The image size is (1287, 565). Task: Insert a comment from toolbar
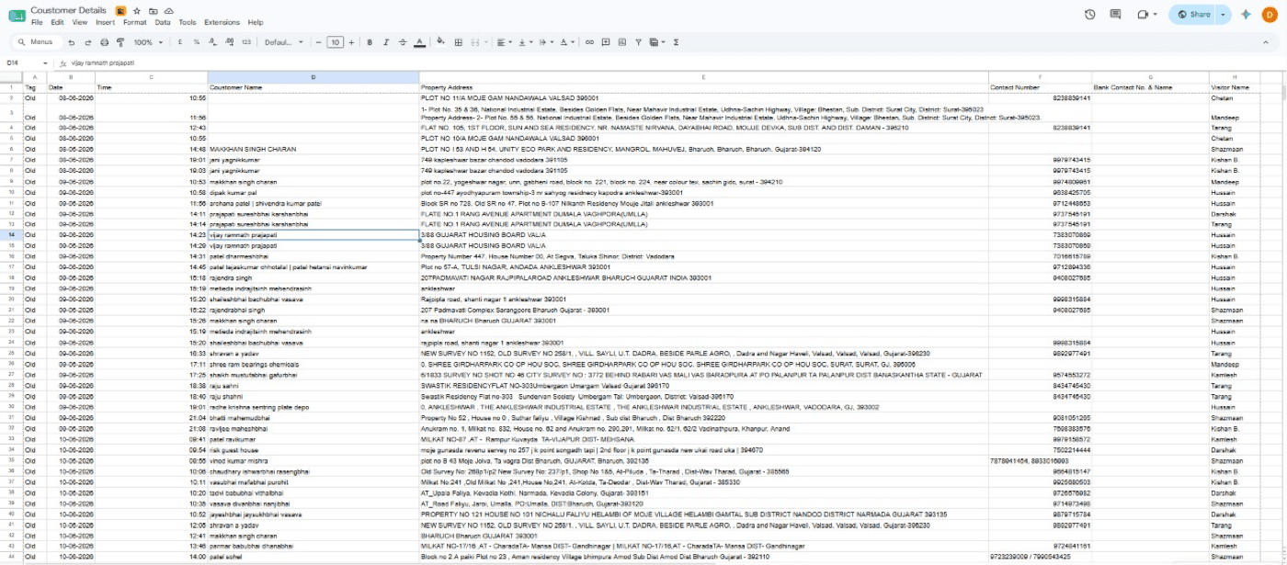tap(606, 42)
